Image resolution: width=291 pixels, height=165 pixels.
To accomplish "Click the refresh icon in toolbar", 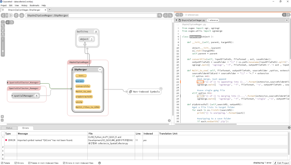I will point(16,15).
